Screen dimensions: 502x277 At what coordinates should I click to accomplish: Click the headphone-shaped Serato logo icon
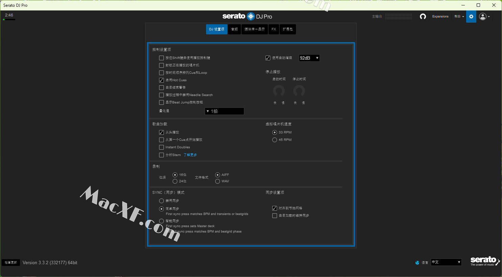(x=423, y=17)
